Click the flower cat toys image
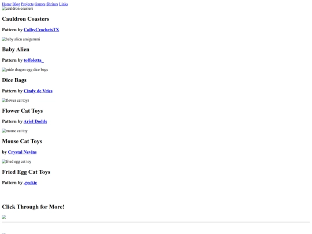 pos(16,101)
